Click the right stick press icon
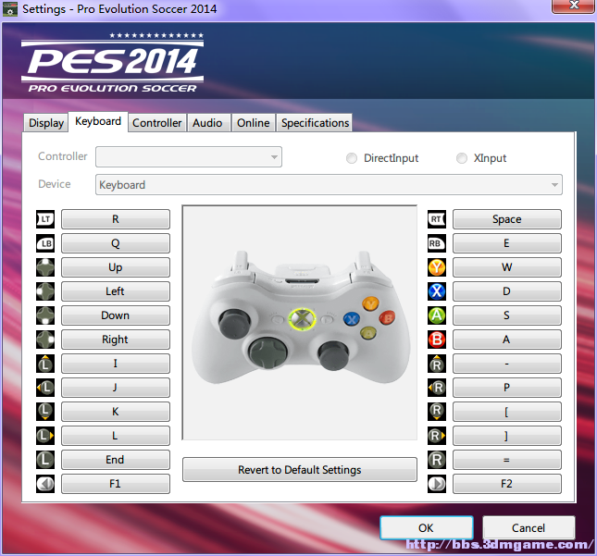 click(x=437, y=460)
